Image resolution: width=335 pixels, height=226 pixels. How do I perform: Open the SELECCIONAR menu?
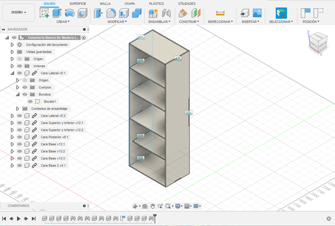click(281, 21)
